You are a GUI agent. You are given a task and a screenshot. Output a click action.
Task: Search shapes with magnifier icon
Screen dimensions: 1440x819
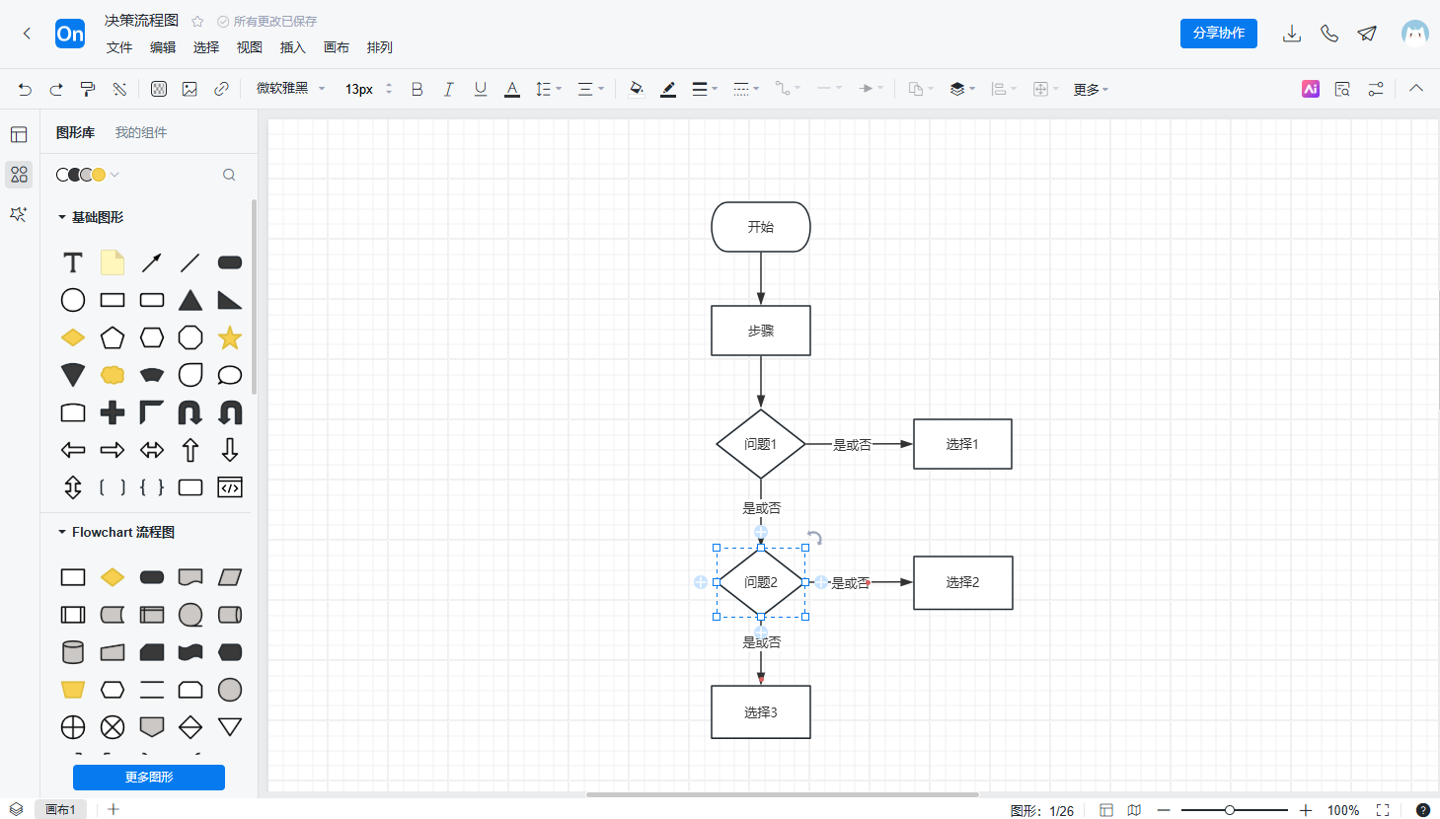(x=229, y=175)
